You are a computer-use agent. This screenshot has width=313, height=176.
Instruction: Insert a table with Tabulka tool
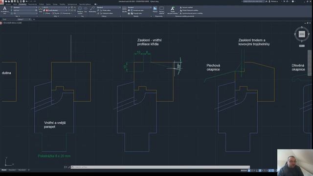(x=124, y=10)
